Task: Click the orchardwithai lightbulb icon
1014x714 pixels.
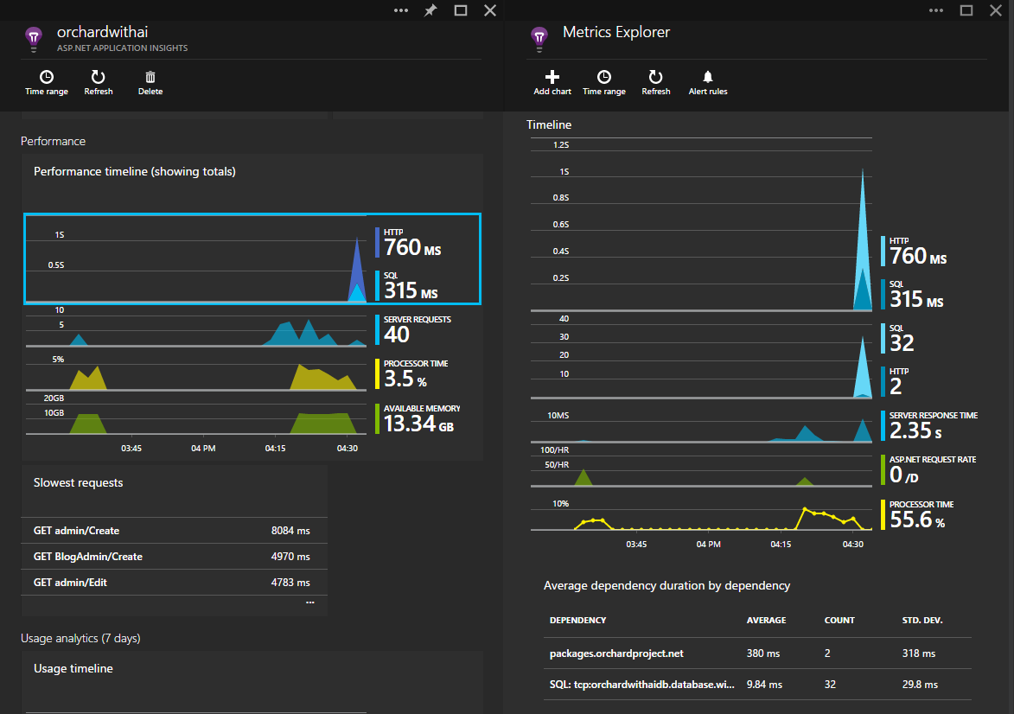Action: [x=34, y=38]
